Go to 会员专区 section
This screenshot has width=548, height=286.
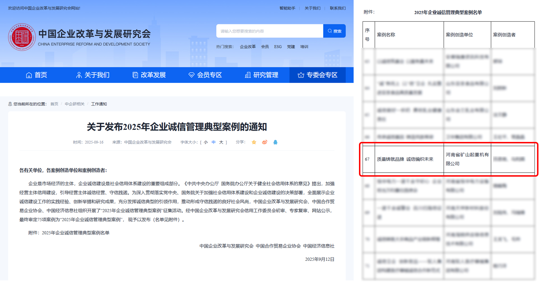click(205, 75)
